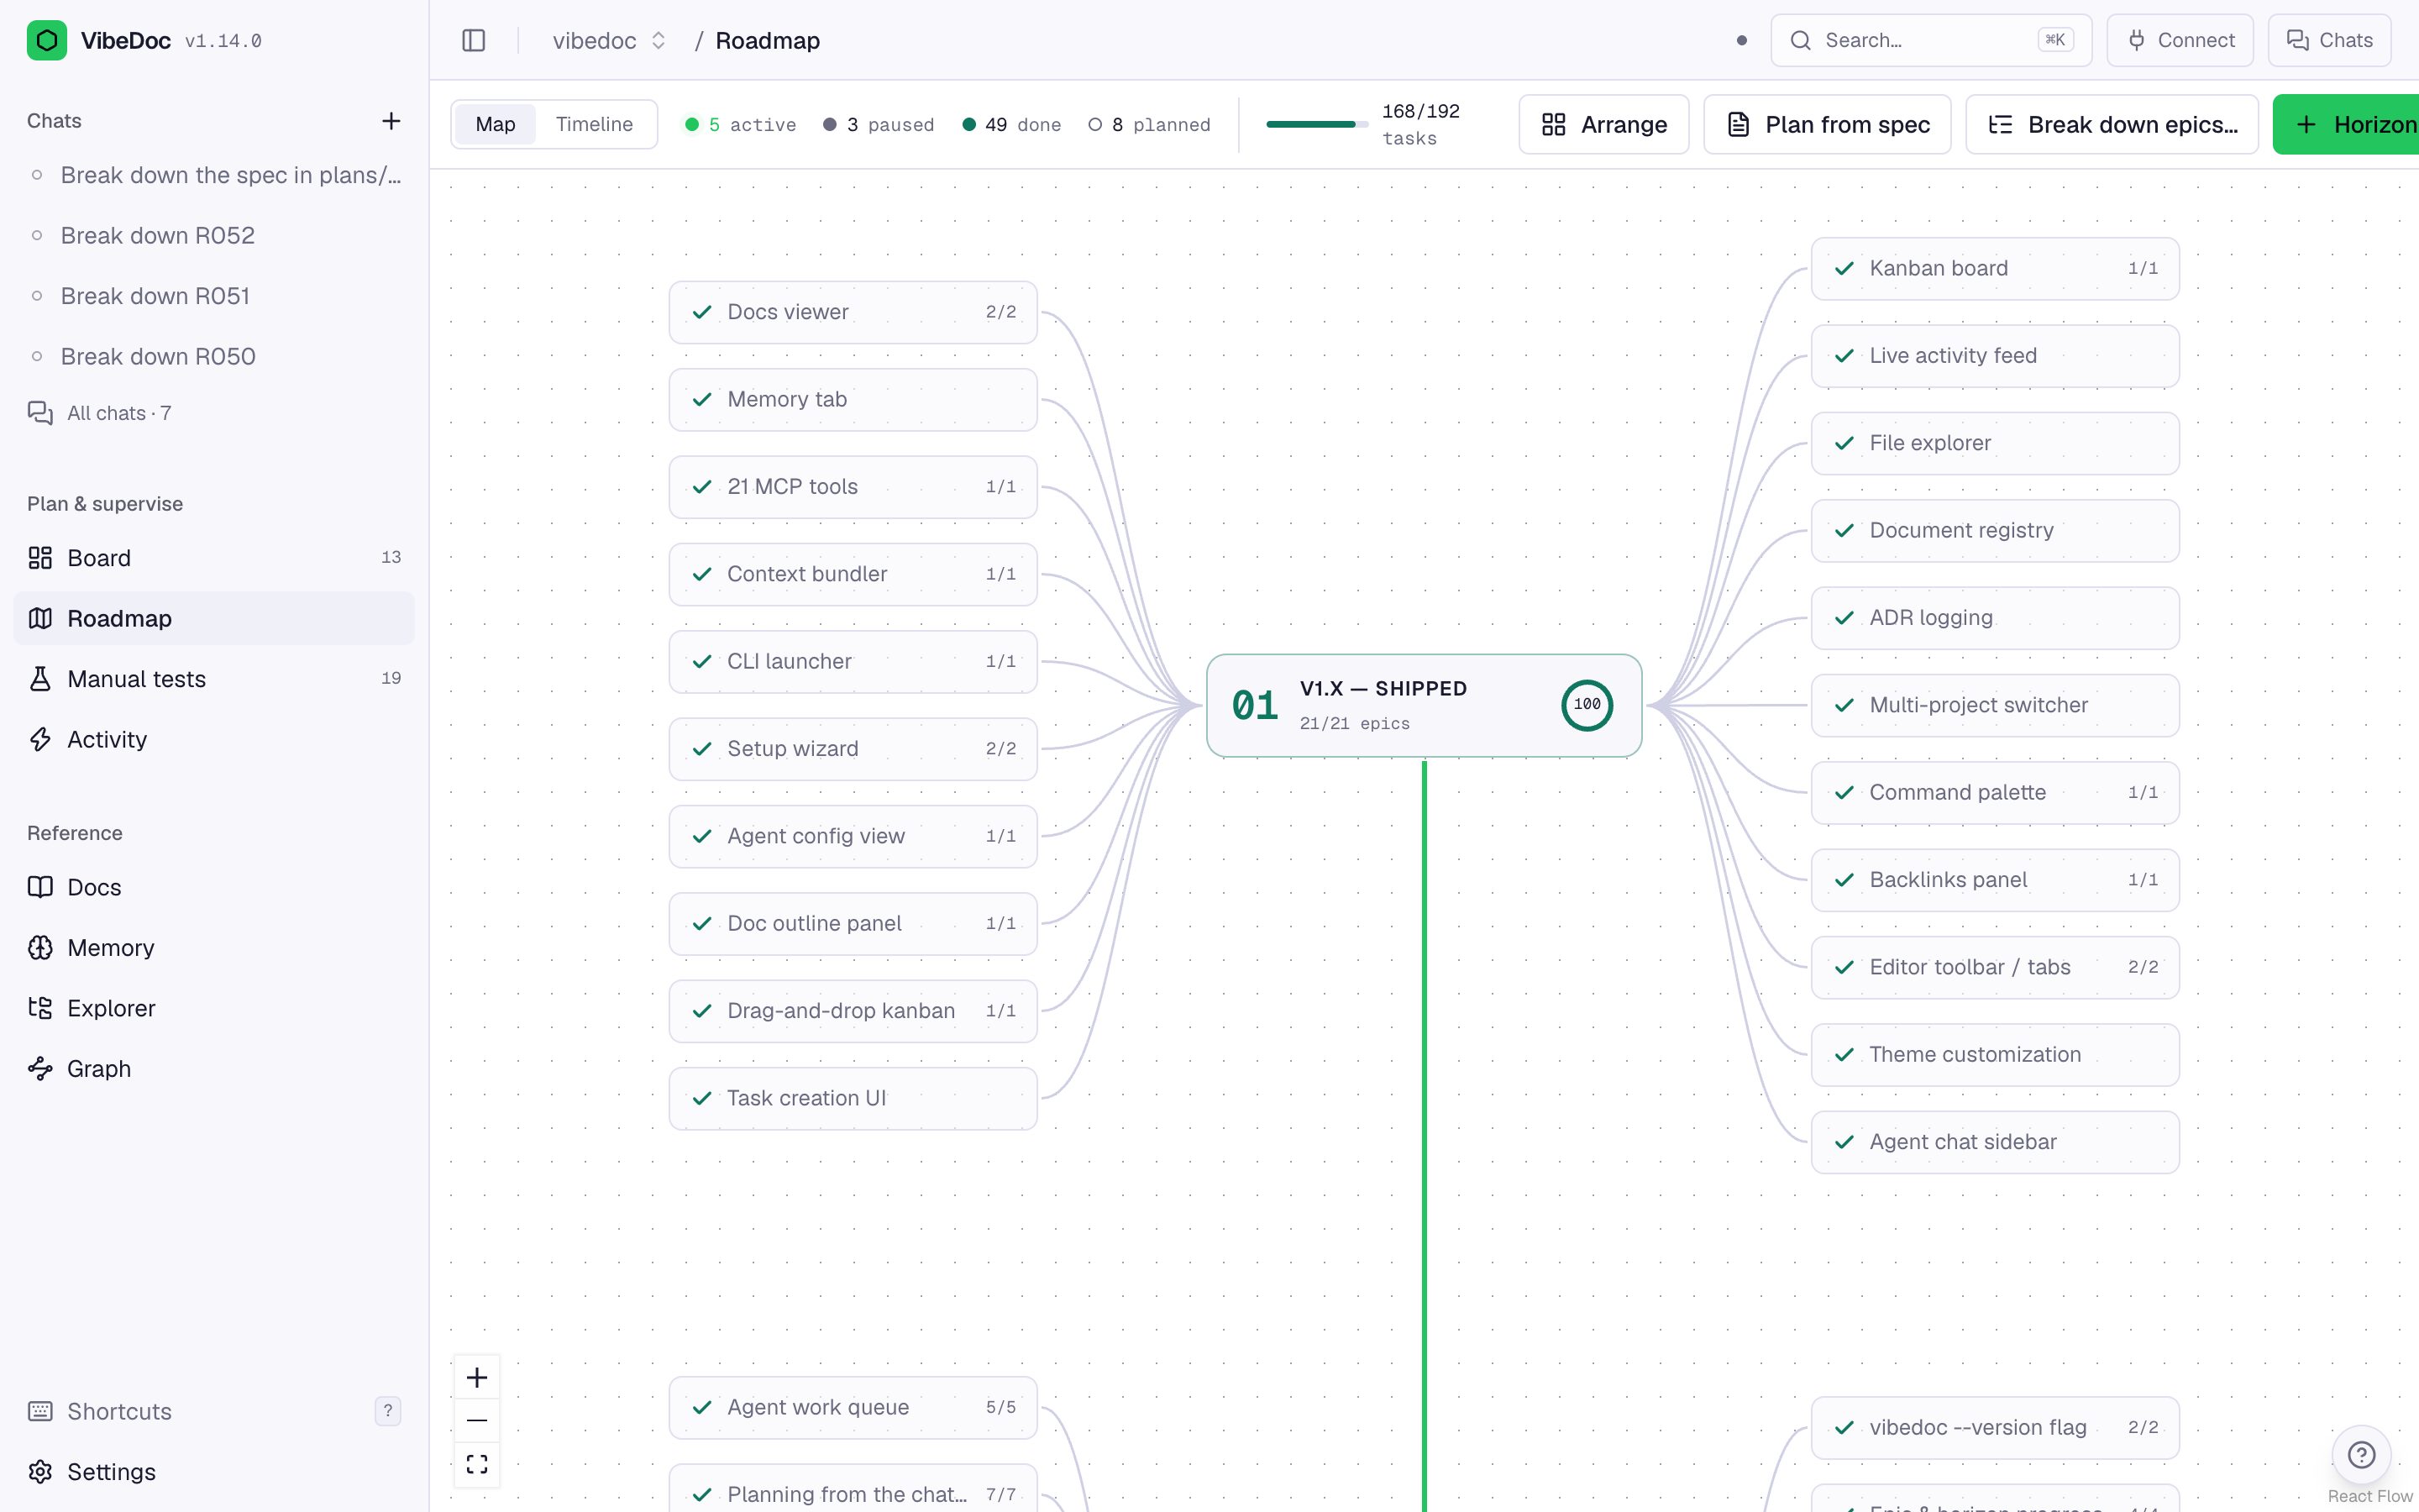The image size is (2419, 1512).
Task: Open the Memory reference page
Action: [x=214, y=948]
